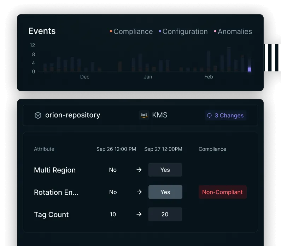This screenshot has width=281, height=246.
Task: Toggle the Compliance legend filter
Action: click(131, 31)
